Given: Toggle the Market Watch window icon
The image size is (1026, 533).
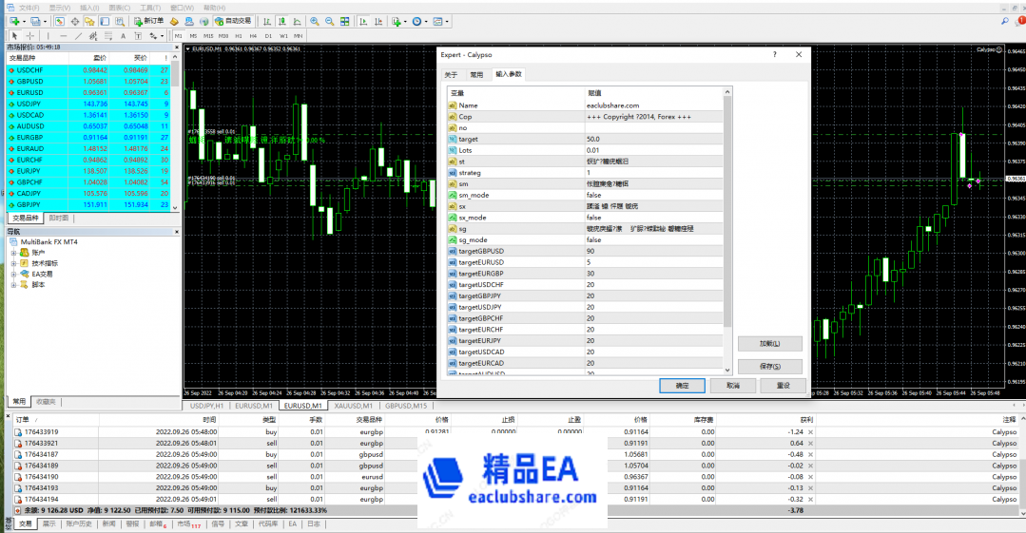Looking at the screenshot, I should (59, 22).
